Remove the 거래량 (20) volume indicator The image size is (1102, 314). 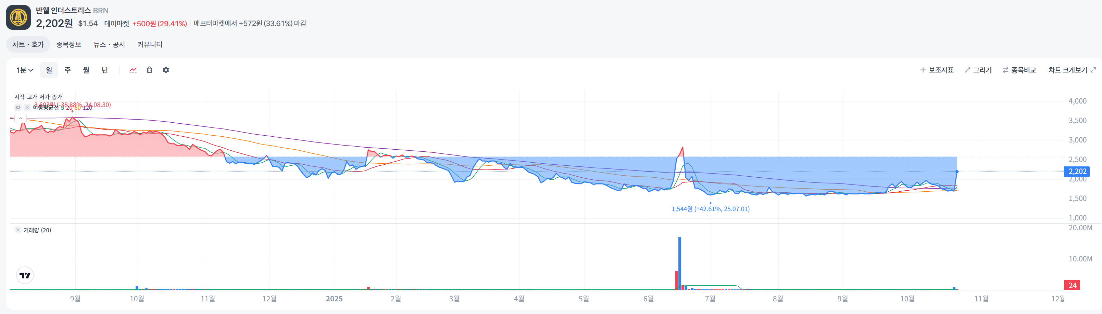click(18, 230)
